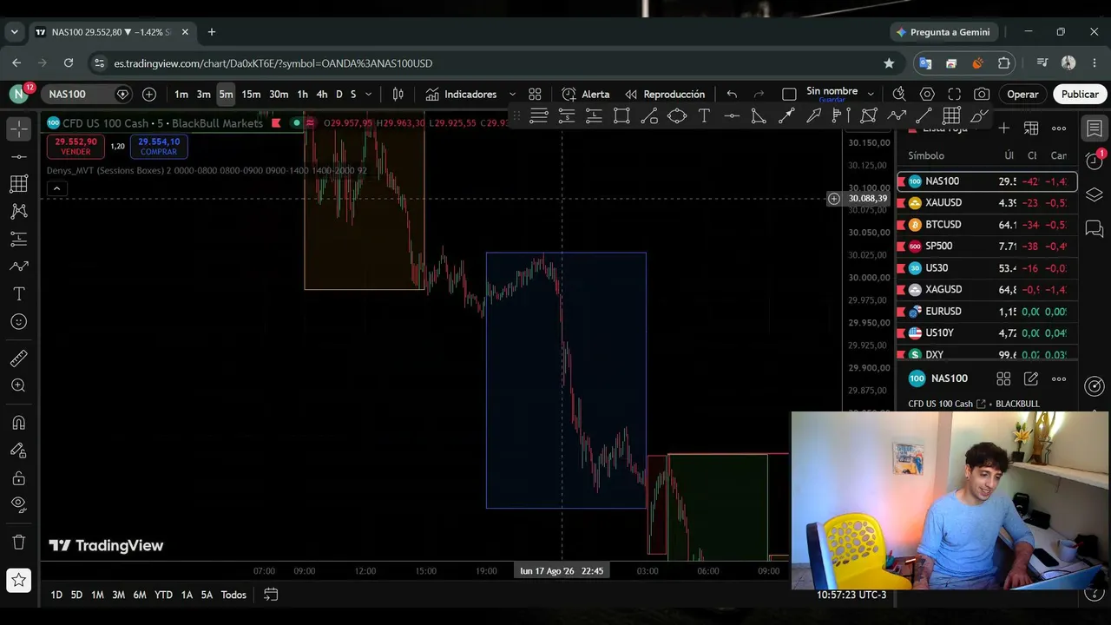Toggle magnet mode

[18, 423]
